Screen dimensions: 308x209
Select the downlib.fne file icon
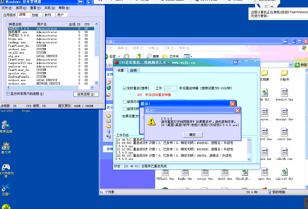(284, 93)
